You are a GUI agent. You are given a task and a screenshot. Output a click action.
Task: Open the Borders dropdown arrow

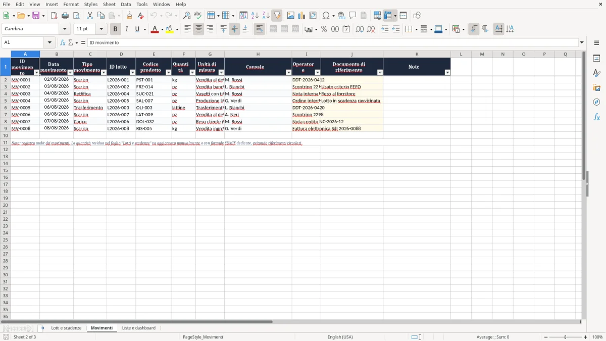416,29
